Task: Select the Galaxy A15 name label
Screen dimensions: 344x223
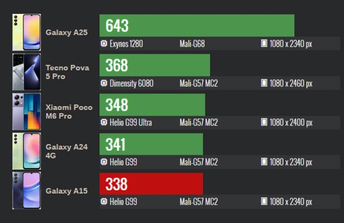Action: pyautogui.click(x=67, y=191)
